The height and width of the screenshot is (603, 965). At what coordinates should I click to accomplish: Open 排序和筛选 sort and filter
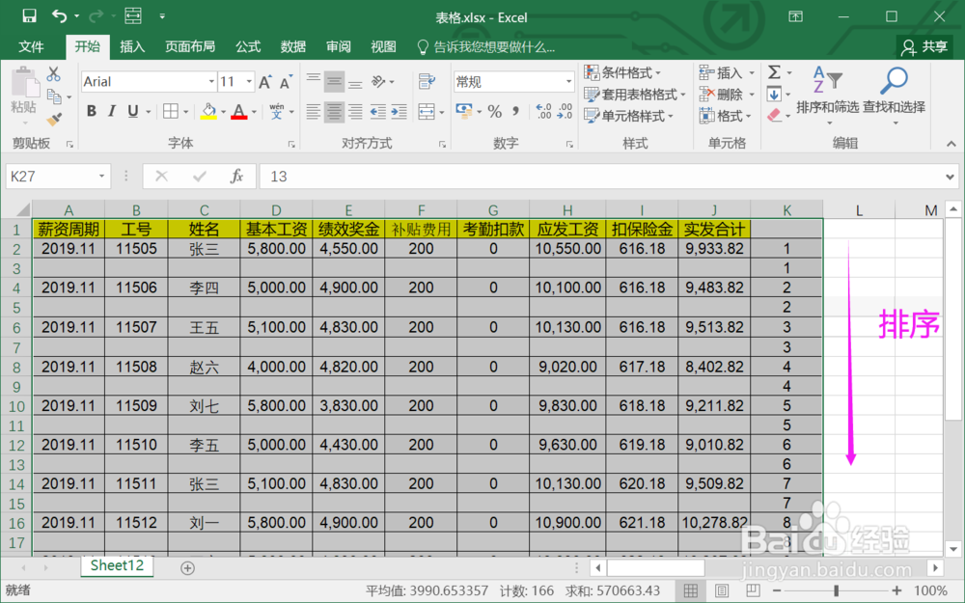click(x=827, y=95)
